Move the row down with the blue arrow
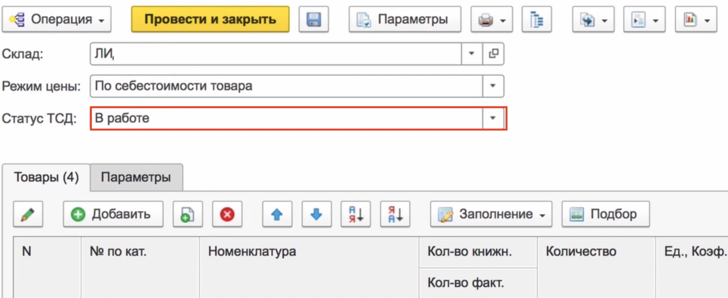The image size is (728, 298). tap(316, 214)
